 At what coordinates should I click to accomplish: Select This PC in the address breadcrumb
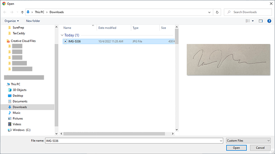[x=39, y=12]
